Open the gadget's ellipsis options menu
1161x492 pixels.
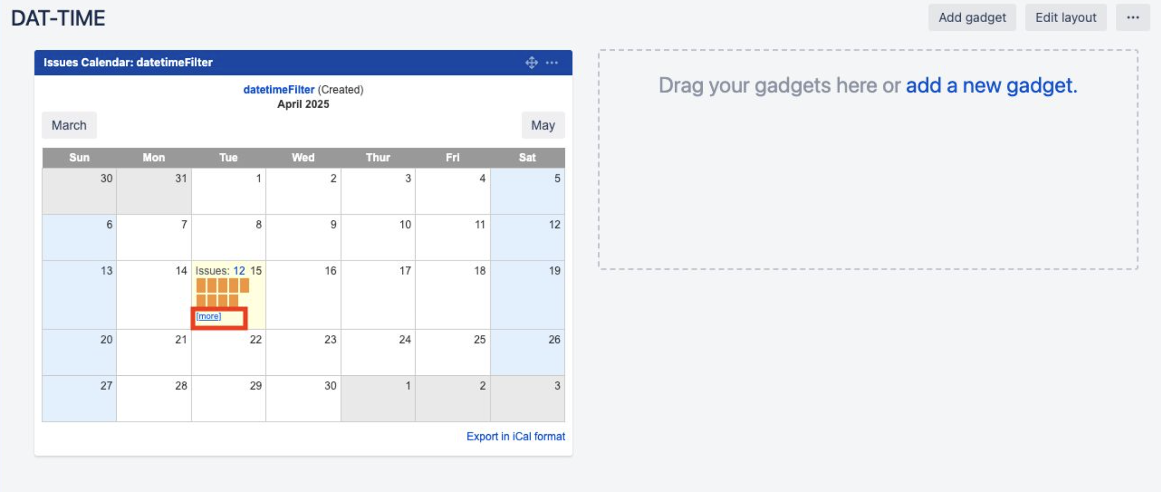tap(552, 62)
